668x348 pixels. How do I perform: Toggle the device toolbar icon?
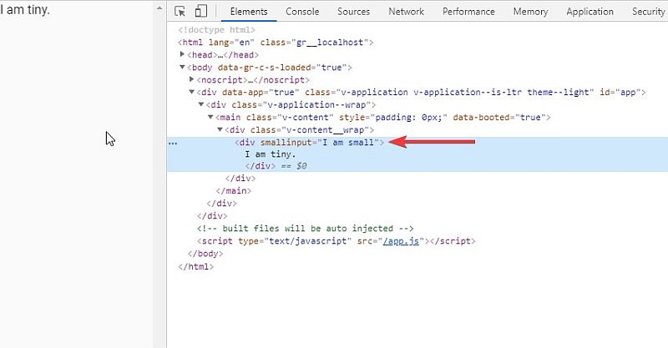point(200,11)
